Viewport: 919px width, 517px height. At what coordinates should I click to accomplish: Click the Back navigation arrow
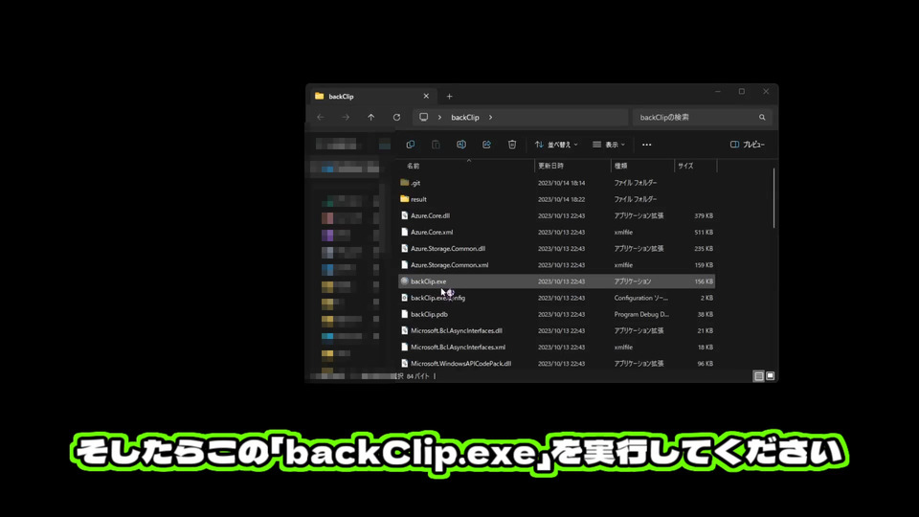coord(321,117)
